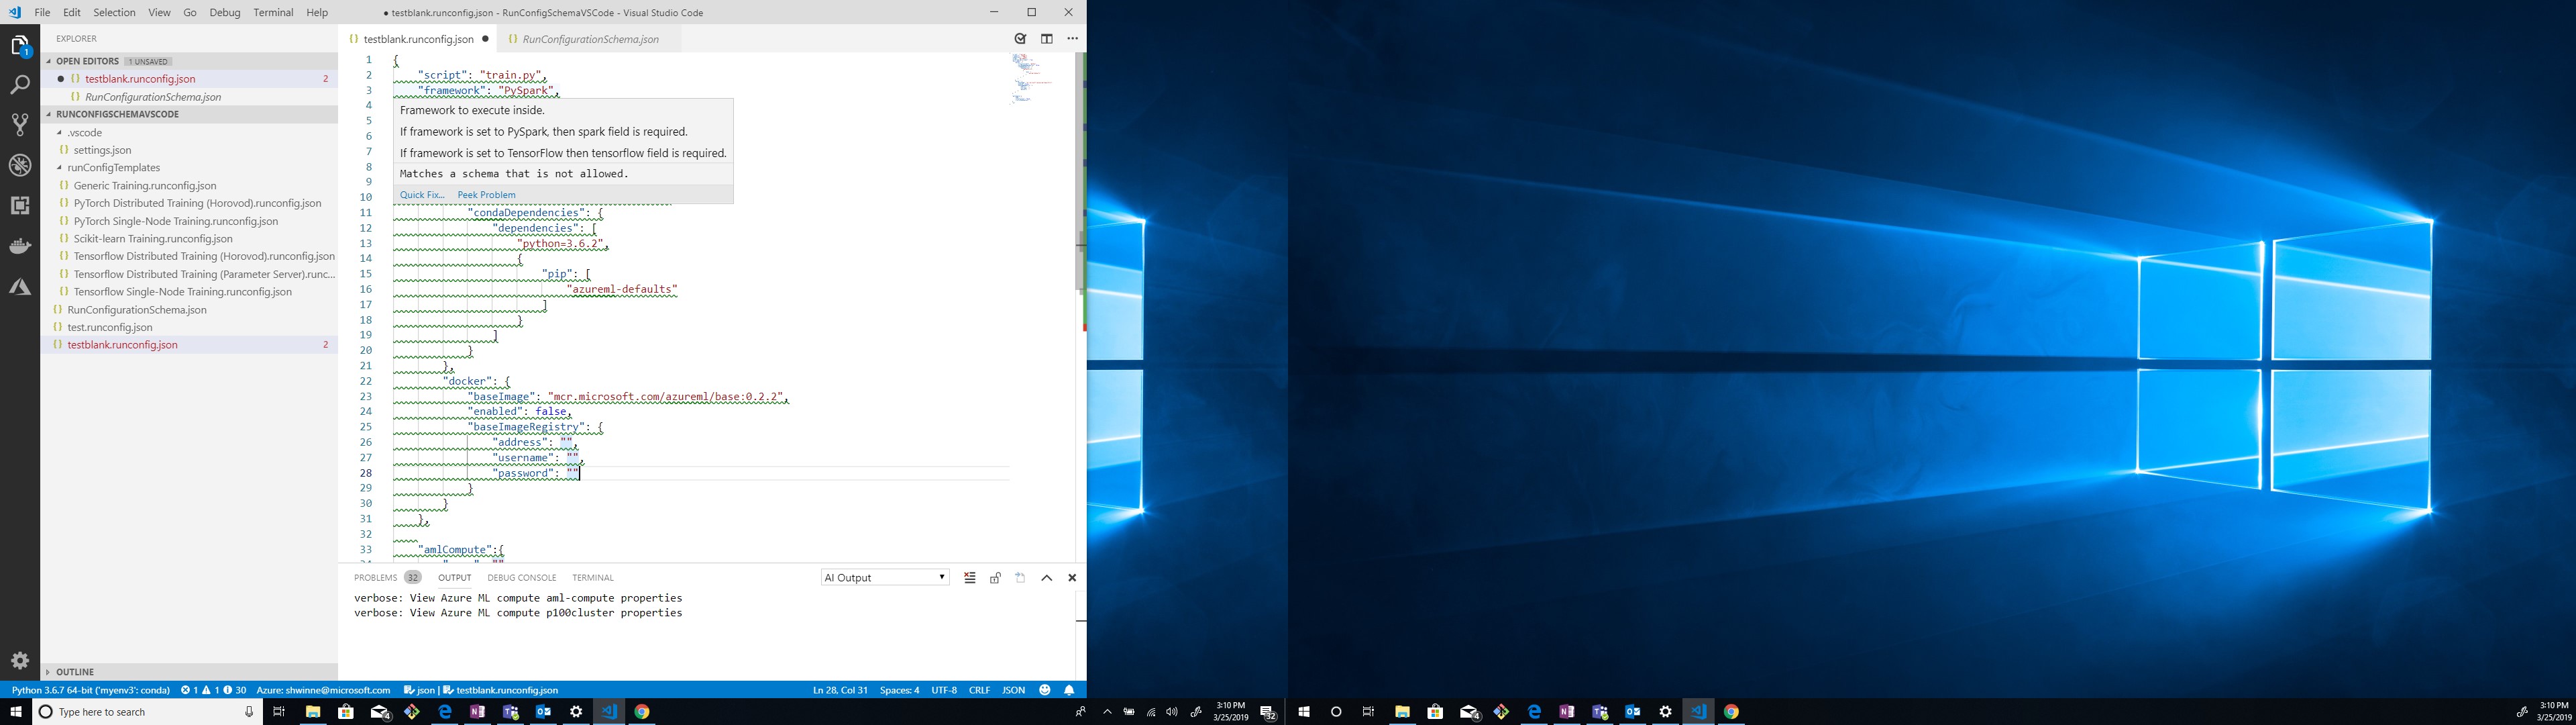
Task: Switch to the DEBUG CONSOLE tab
Action: [522, 578]
